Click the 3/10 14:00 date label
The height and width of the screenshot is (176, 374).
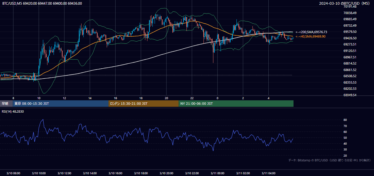coord(90,173)
